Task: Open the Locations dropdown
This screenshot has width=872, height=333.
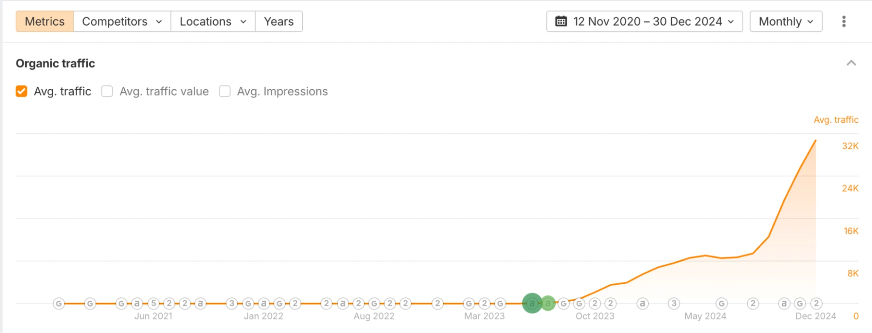Action: pyautogui.click(x=212, y=21)
